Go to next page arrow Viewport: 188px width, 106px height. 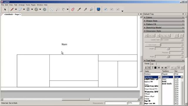click(118, 9)
